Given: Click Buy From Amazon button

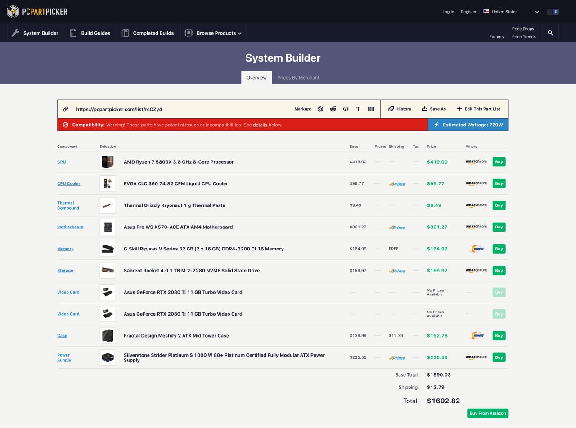Looking at the screenshot, I should (488, 413).
